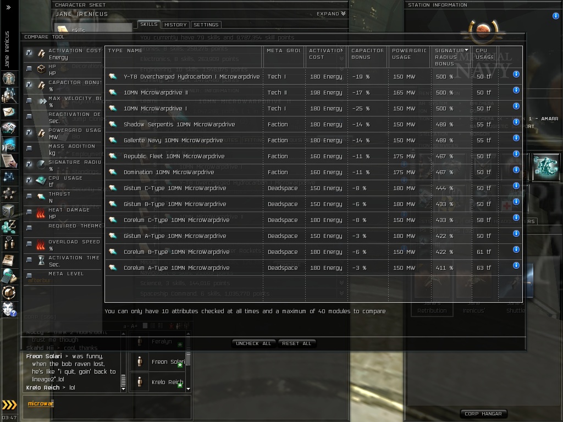
Task: Open the Market icon in the sidebar
Action: (9, 145)
